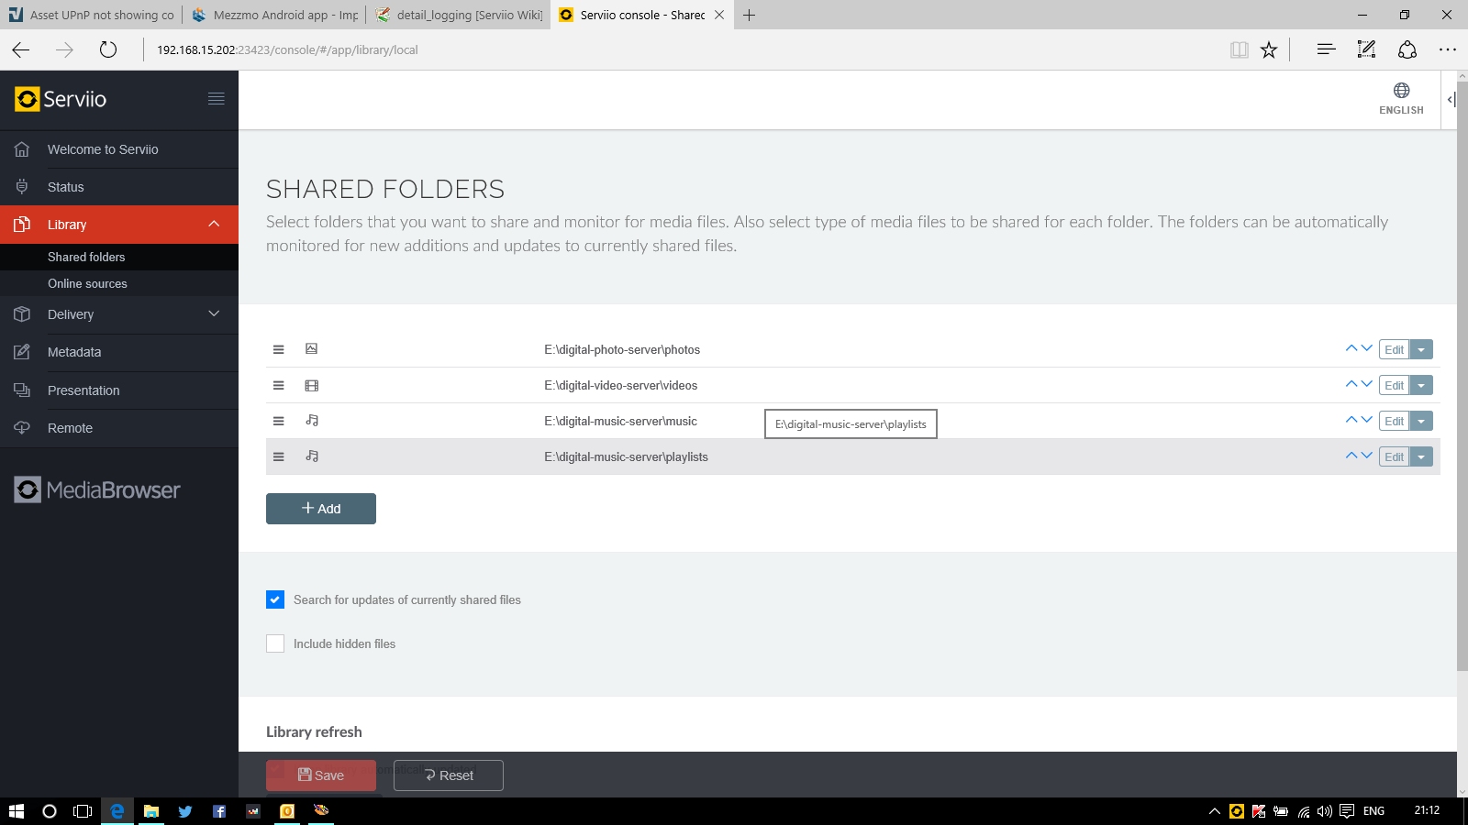Viewport: 1468px width, 825px height.
Task: Open the dropdown arrow beside Edit for photos
Action: click(x=1421, y=350)
